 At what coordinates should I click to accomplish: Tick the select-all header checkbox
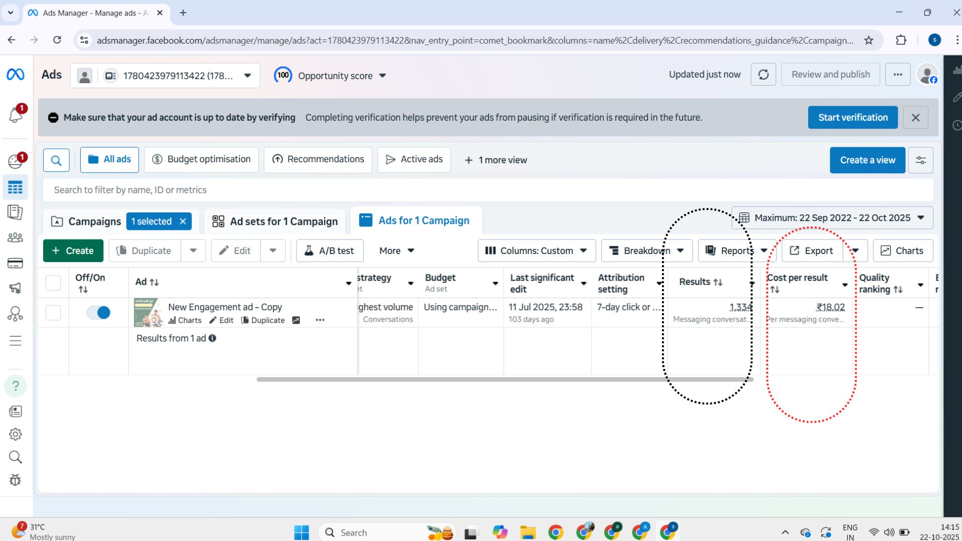53,283
